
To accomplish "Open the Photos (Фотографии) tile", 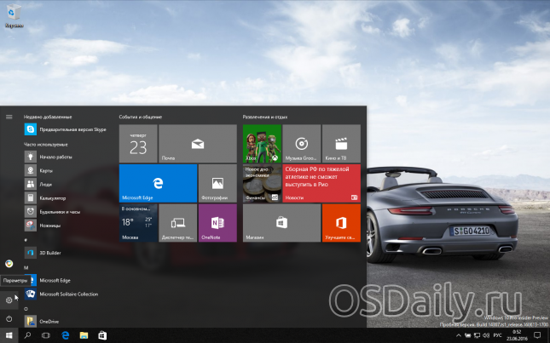I will [217, 184].
